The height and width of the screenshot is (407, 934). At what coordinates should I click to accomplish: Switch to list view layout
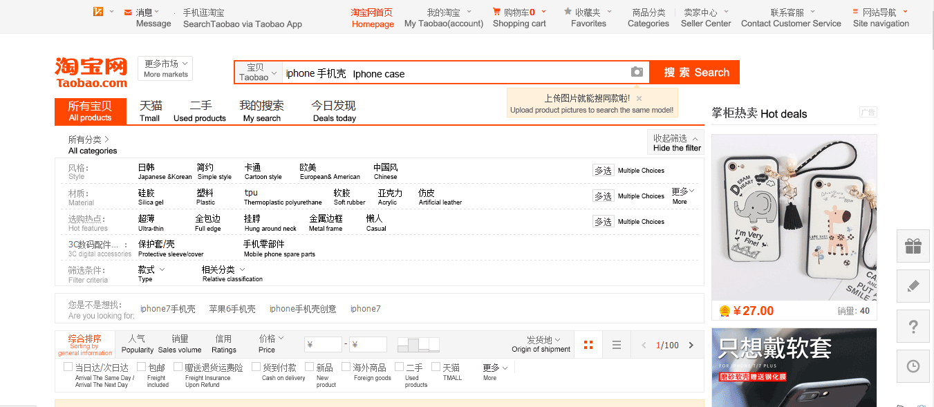pos(617,345)
